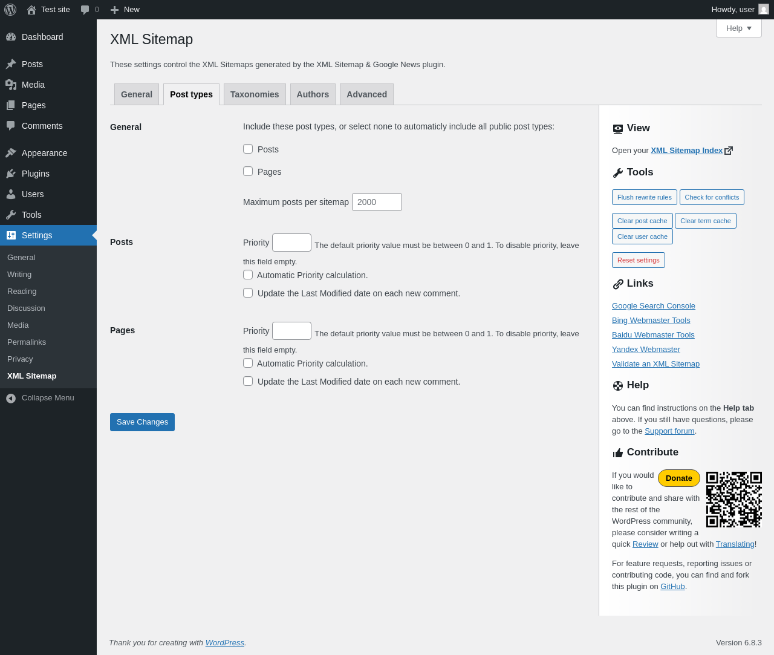This screenshot has width=774, height=655.
Task: Click the user avatar icon
Action: pyautogui.click(x=764, y=10)
